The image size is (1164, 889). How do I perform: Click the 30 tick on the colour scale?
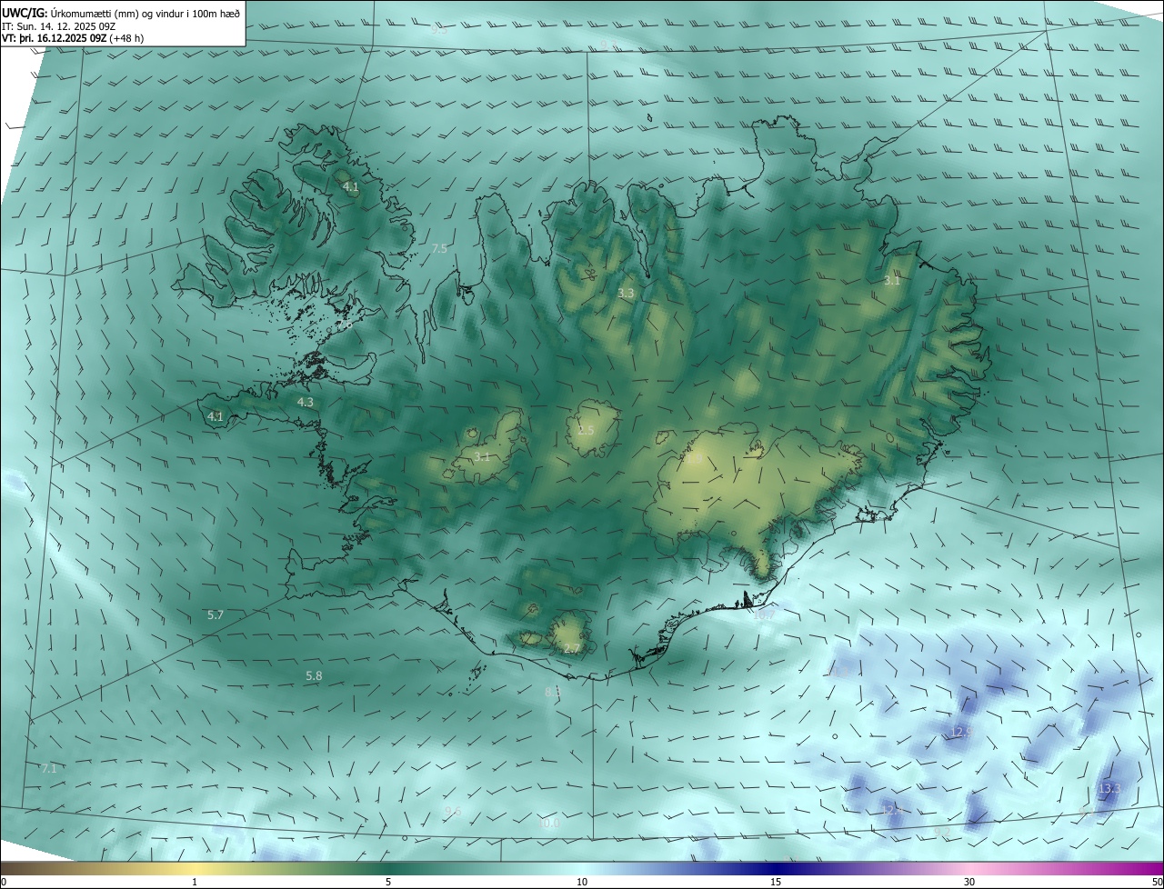[969, 882]
